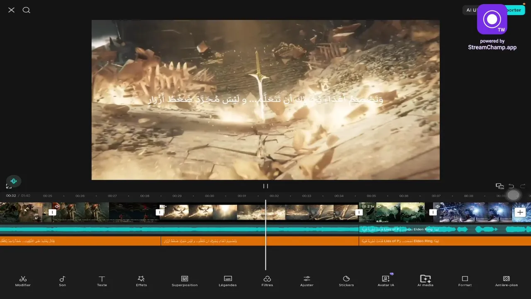Redo the last undone edit
Image resolution: width=531 pixels, height=299 pixels.
click(523, 186)
